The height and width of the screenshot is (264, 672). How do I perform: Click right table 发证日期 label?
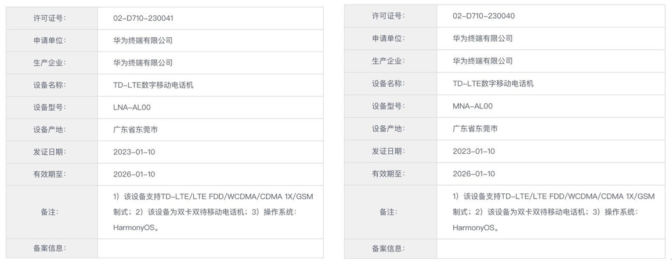click(388, 151)
